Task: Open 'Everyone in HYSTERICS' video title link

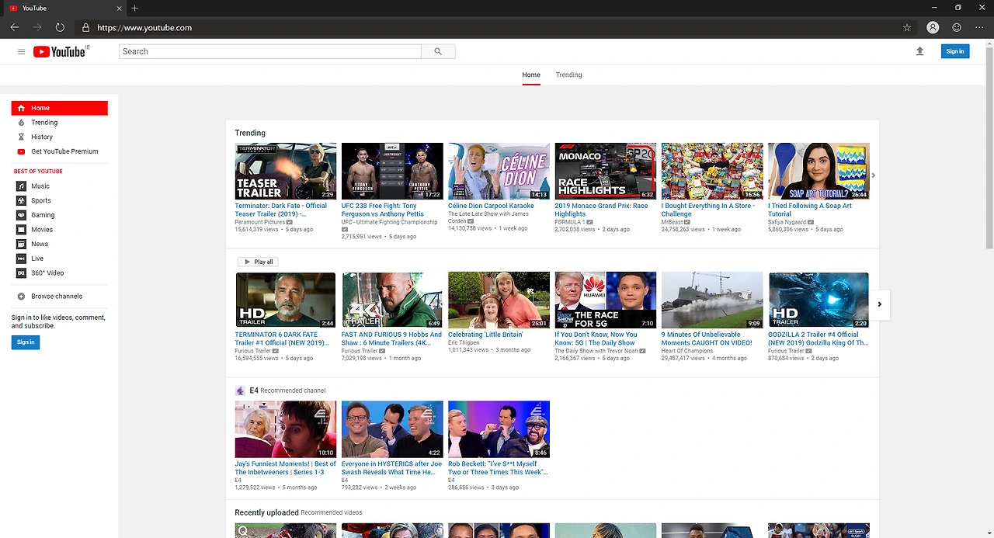Action: point(391,467)
